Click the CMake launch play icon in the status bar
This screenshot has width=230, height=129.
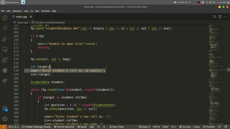pyautogui.click(x=104, y=127)
